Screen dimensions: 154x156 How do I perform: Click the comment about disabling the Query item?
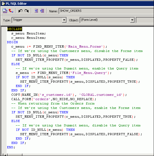(78, 125)
